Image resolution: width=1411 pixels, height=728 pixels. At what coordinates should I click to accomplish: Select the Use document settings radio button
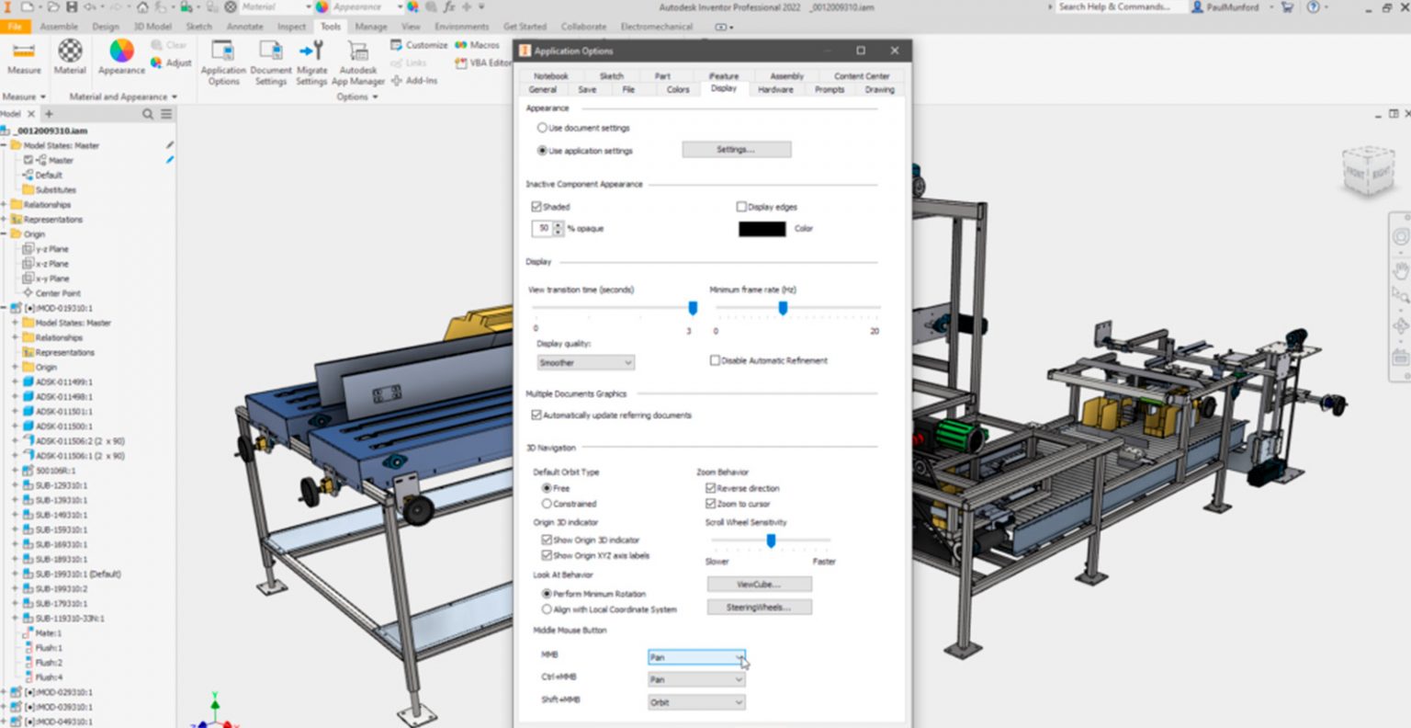click(x=542, y=128)
